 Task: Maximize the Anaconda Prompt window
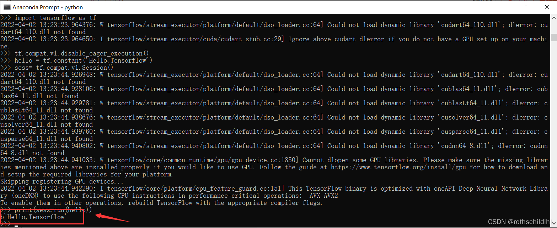(526, 7)
